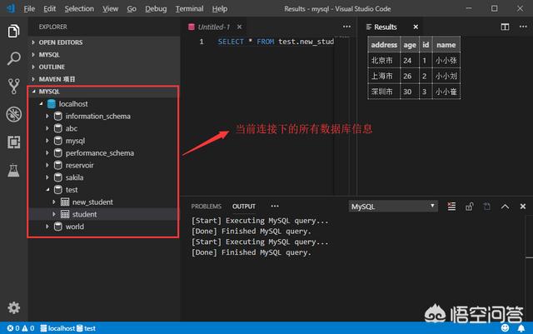Open the Debug menu
The image size is (533, 334).
[x=156, y=8]
